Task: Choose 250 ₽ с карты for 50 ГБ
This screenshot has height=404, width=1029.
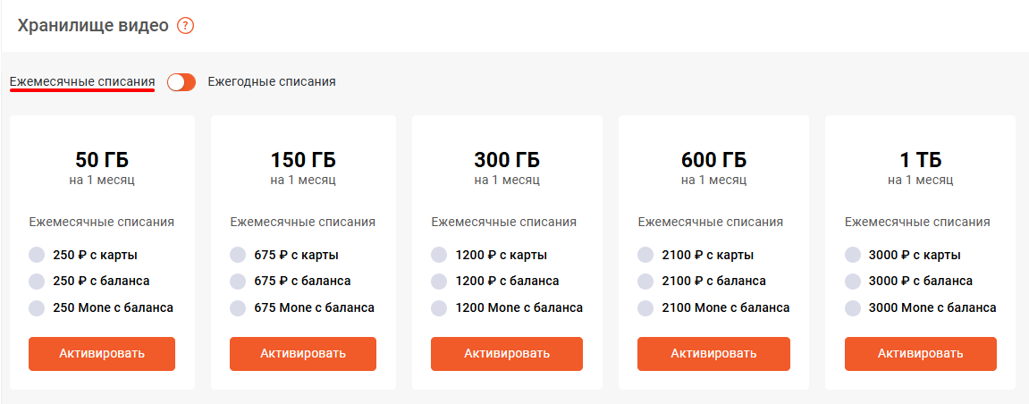Action: [37, 255]
